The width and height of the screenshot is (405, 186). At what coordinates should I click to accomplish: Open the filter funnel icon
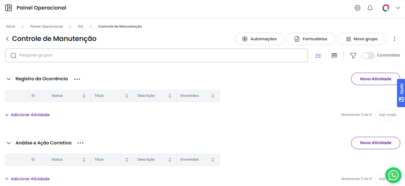[353, 56]
